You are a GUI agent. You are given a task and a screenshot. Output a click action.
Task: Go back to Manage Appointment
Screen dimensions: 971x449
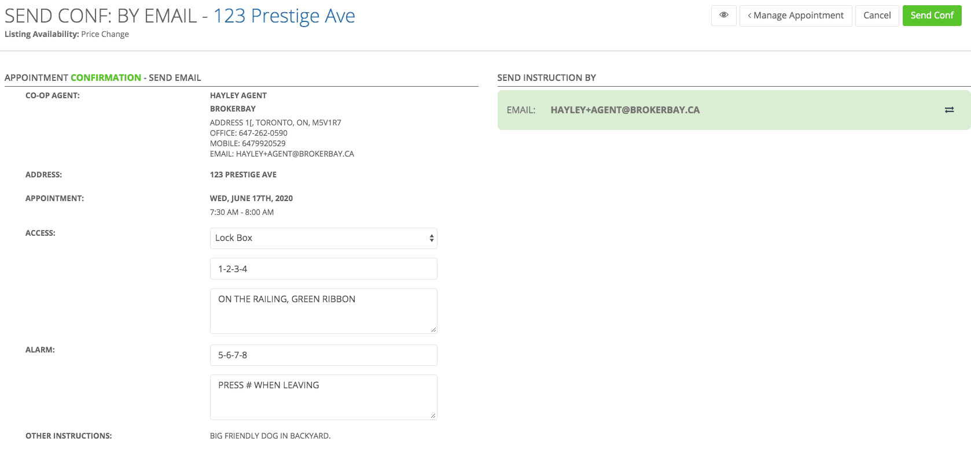pyautogui.click(x=796, y=16)
